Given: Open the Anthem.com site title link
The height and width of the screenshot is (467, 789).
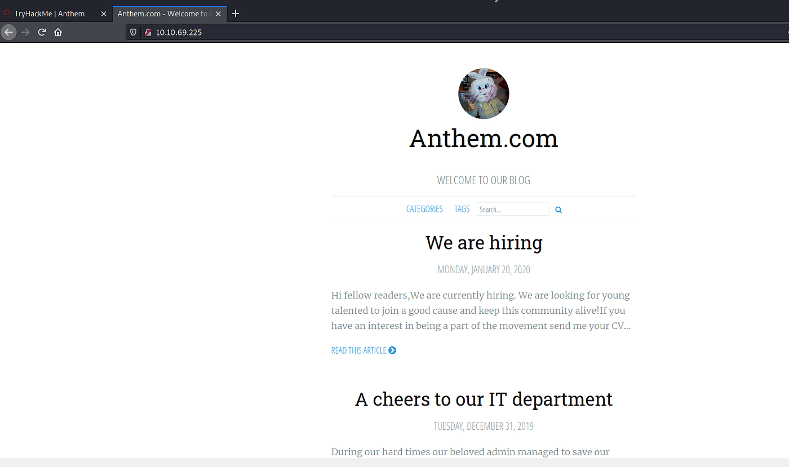Looking at the screenshot, I should (484, 139).
